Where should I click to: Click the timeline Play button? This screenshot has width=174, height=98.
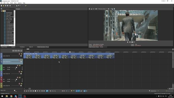31,91
